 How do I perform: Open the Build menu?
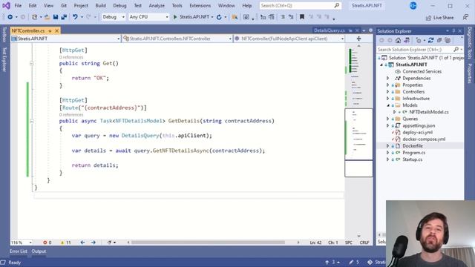point(101,5)
